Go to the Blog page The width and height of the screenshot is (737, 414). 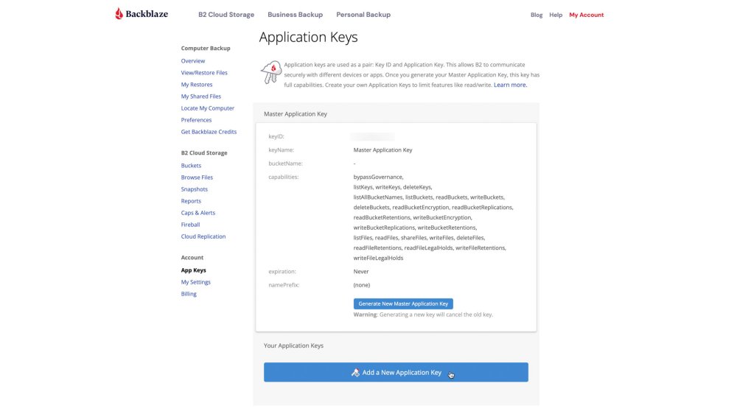537,15
